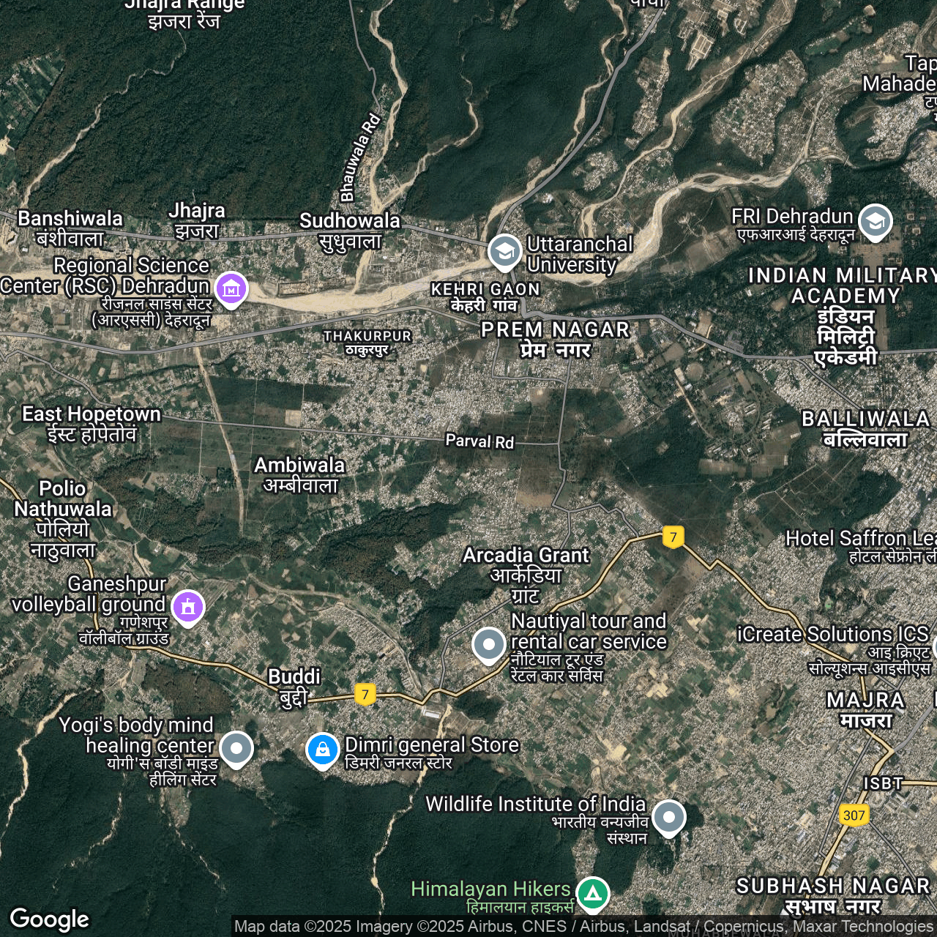Click highway 7 shield near Arcadia Grant
The image size is (937, 937).
673,537
